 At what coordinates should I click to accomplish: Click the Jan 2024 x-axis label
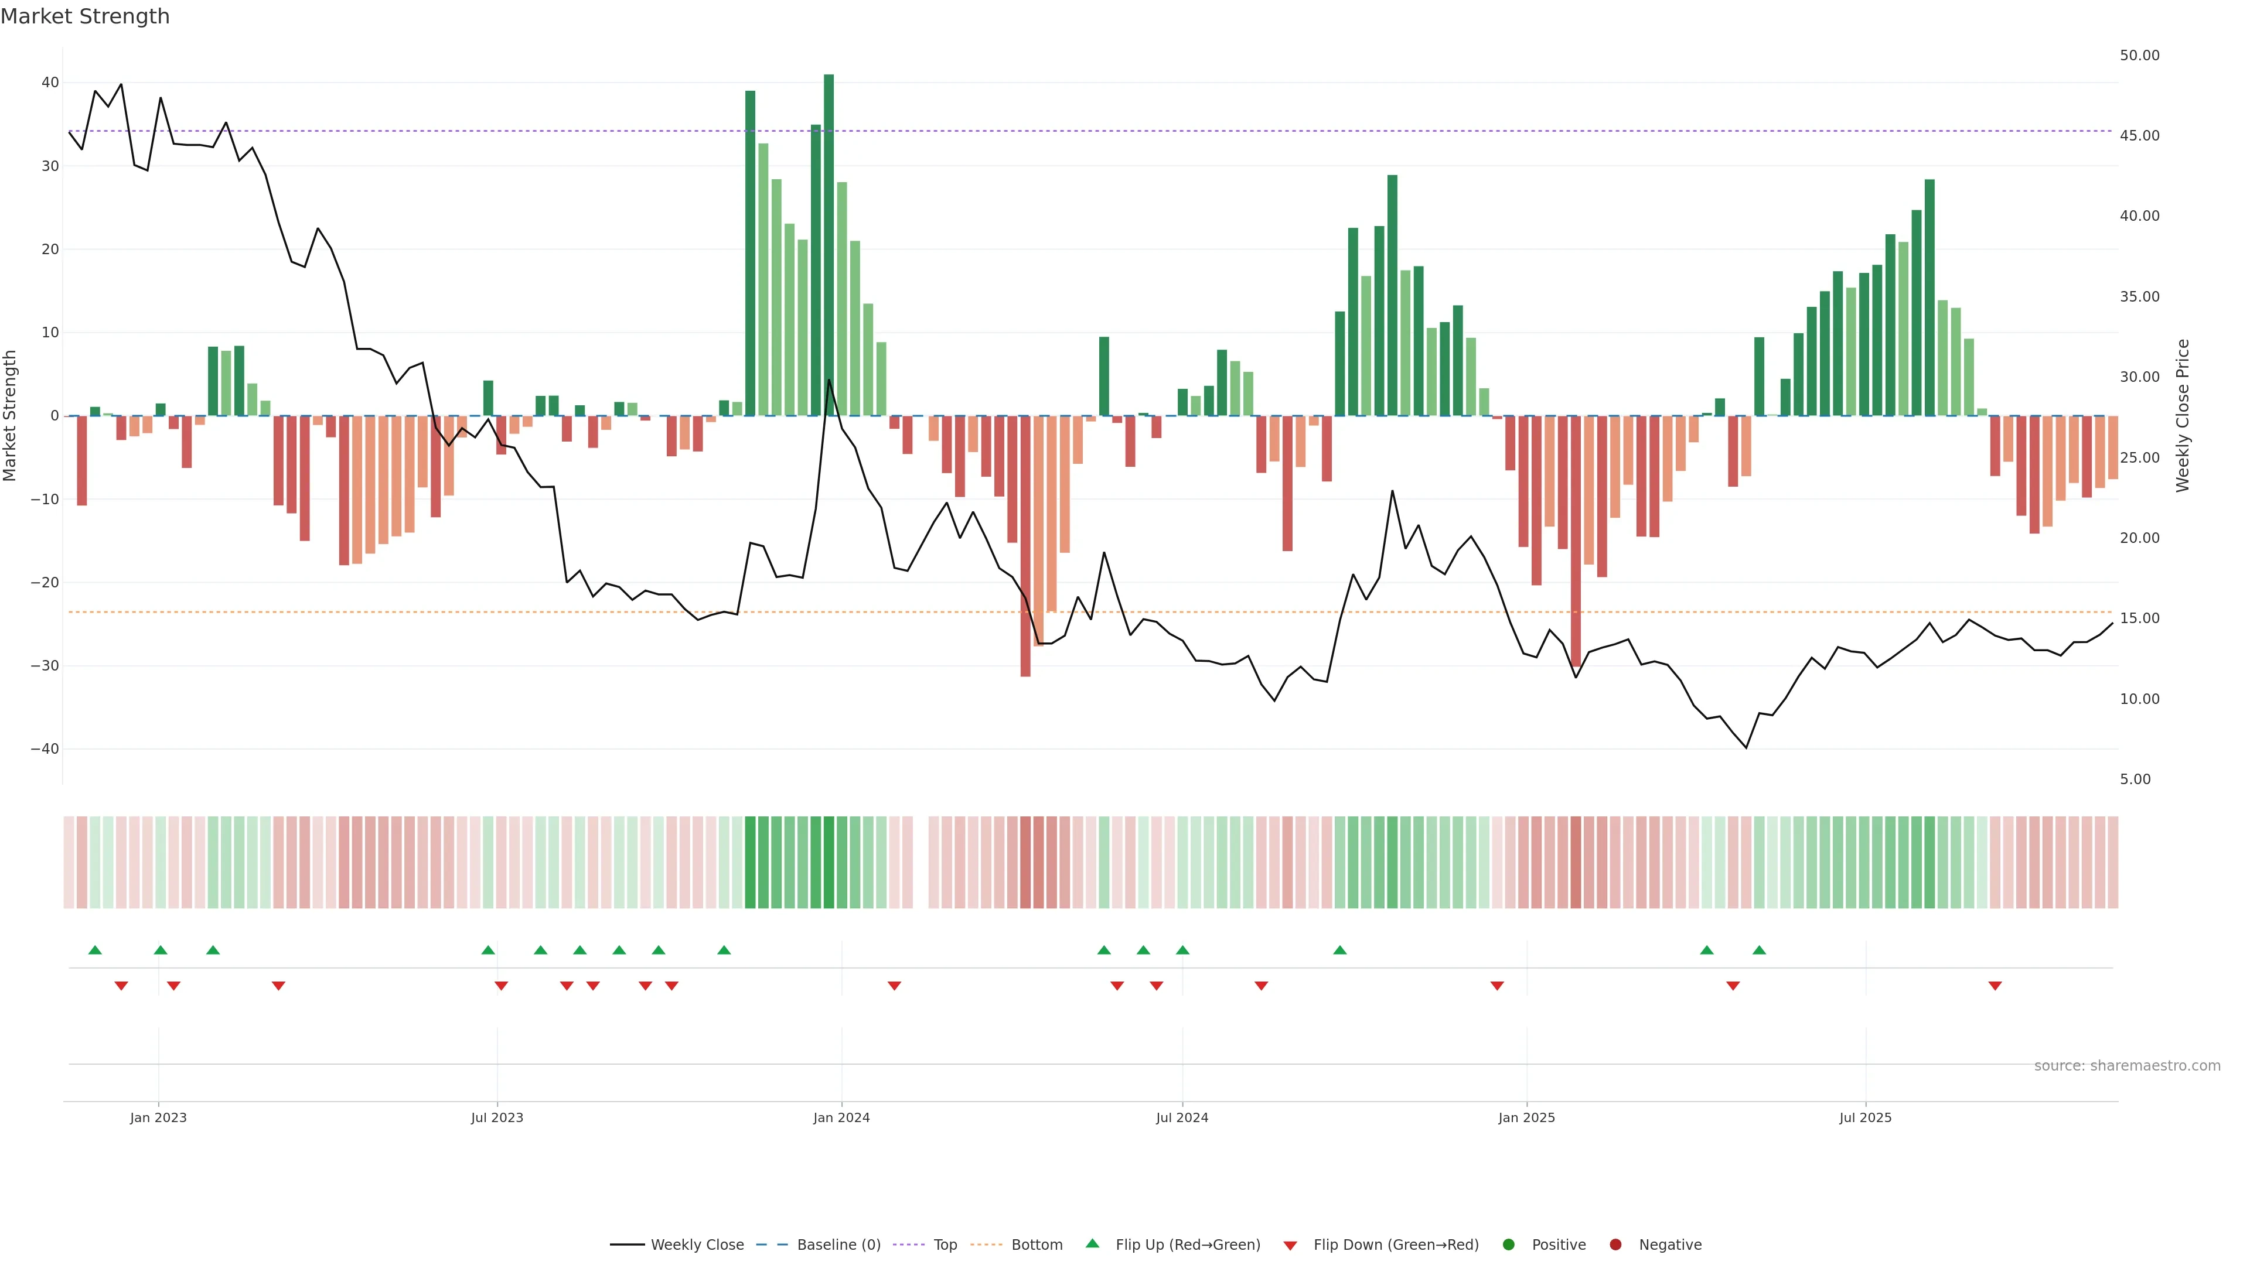(x=841, y=1119)
